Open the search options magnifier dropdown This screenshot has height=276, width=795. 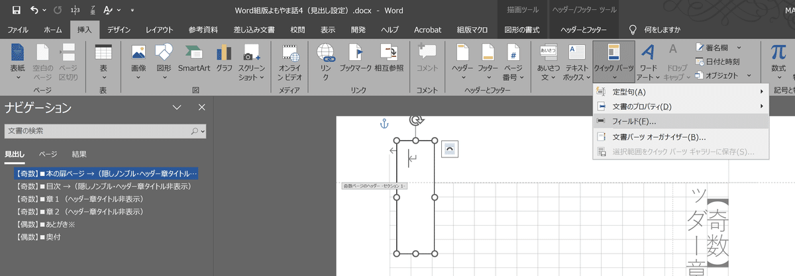pos(198,132)
